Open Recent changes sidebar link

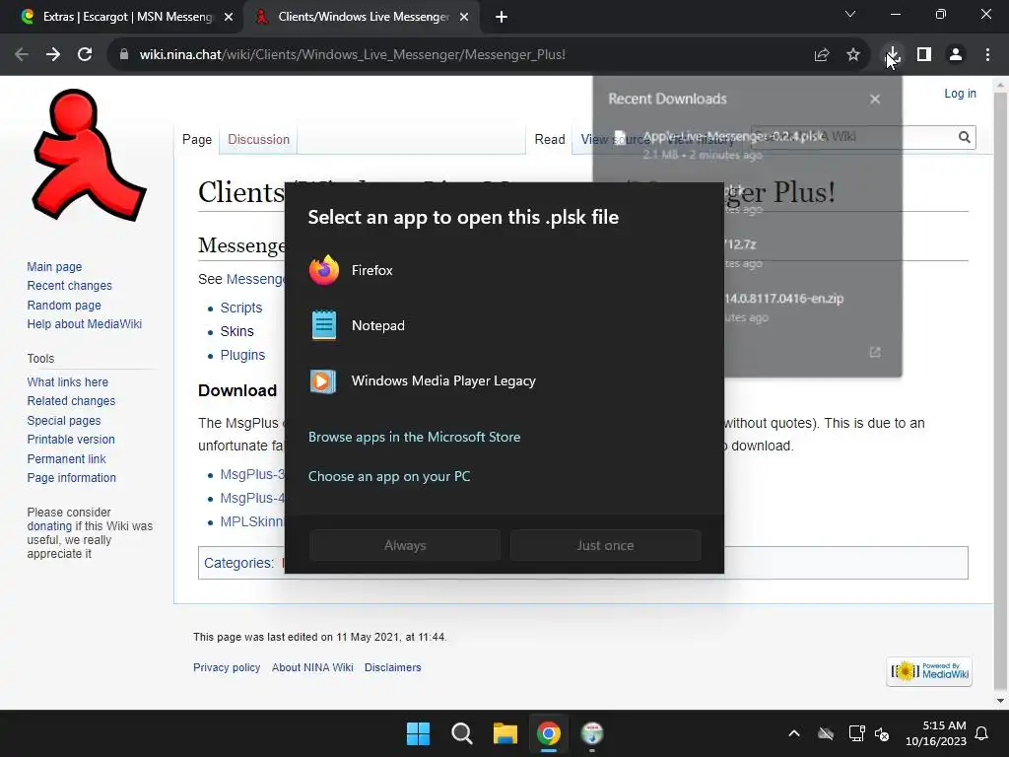70,286
